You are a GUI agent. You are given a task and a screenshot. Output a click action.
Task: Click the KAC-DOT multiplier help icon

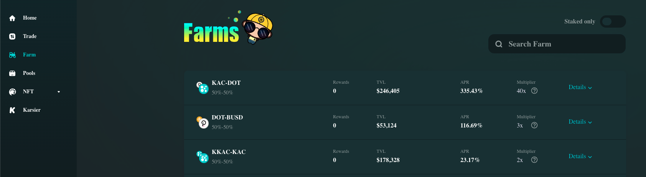click(534, 91)
